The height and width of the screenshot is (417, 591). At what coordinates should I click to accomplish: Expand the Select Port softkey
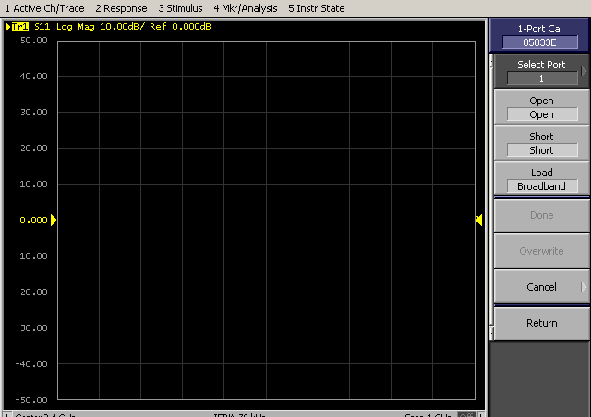[x=541, y=71]
